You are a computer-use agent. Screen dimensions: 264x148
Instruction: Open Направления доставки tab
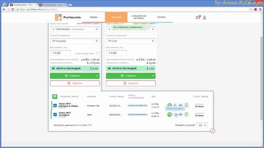[x=139, y=17]
